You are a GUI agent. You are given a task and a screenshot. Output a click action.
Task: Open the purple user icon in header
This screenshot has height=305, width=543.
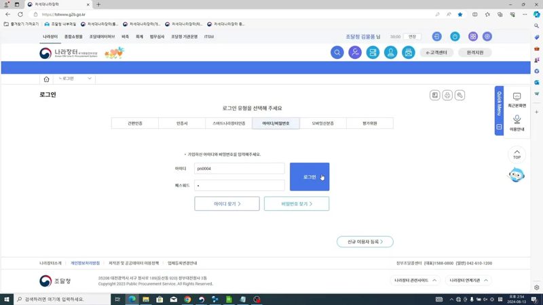pyautogui.click(x=355, y=53)
